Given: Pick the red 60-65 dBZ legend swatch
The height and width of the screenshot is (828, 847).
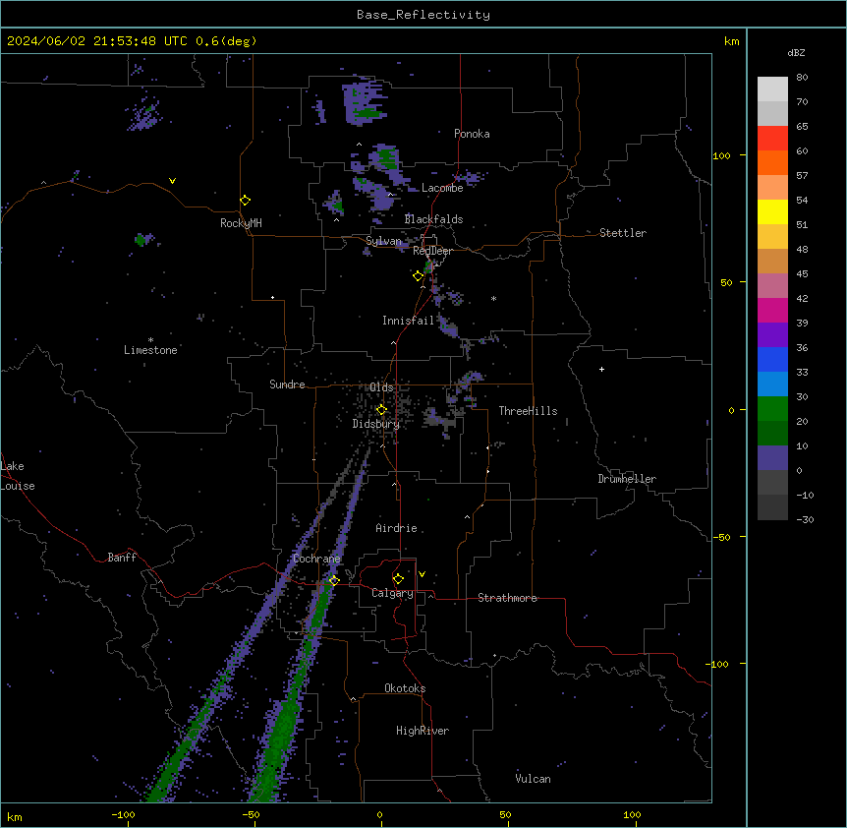Looking at the screenshot, I should click(772, 139).
